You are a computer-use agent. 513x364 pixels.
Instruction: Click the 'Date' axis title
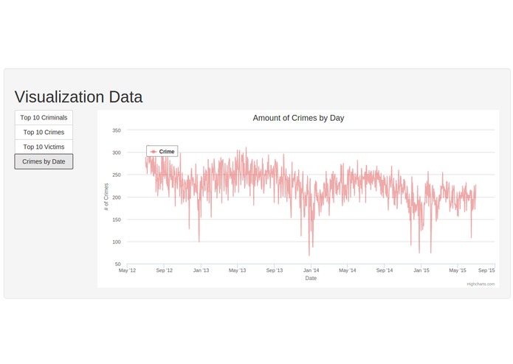click(311, 278)
